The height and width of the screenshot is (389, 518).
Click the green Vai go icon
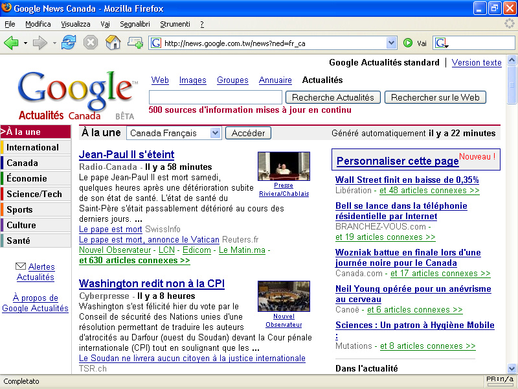coord(408,43)
